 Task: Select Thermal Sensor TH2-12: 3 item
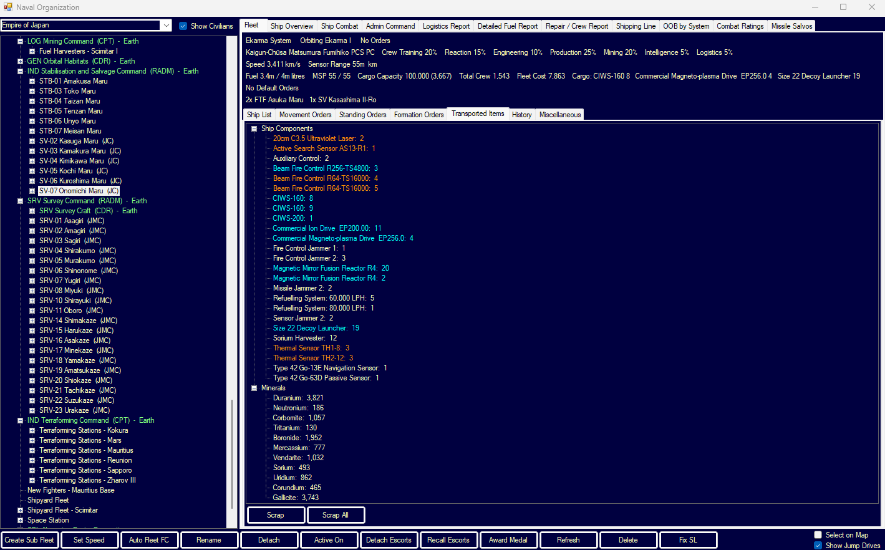313,358
